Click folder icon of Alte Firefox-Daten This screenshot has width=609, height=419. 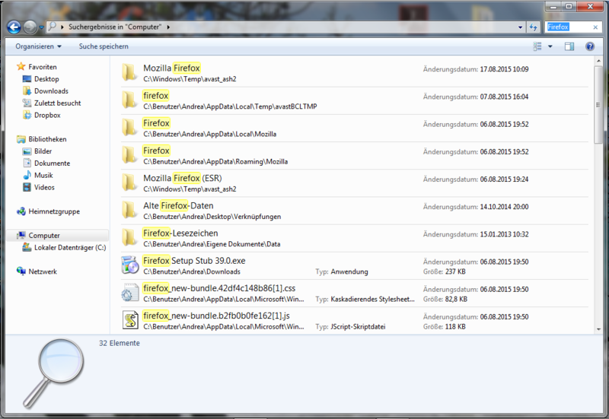click(129, 211)
